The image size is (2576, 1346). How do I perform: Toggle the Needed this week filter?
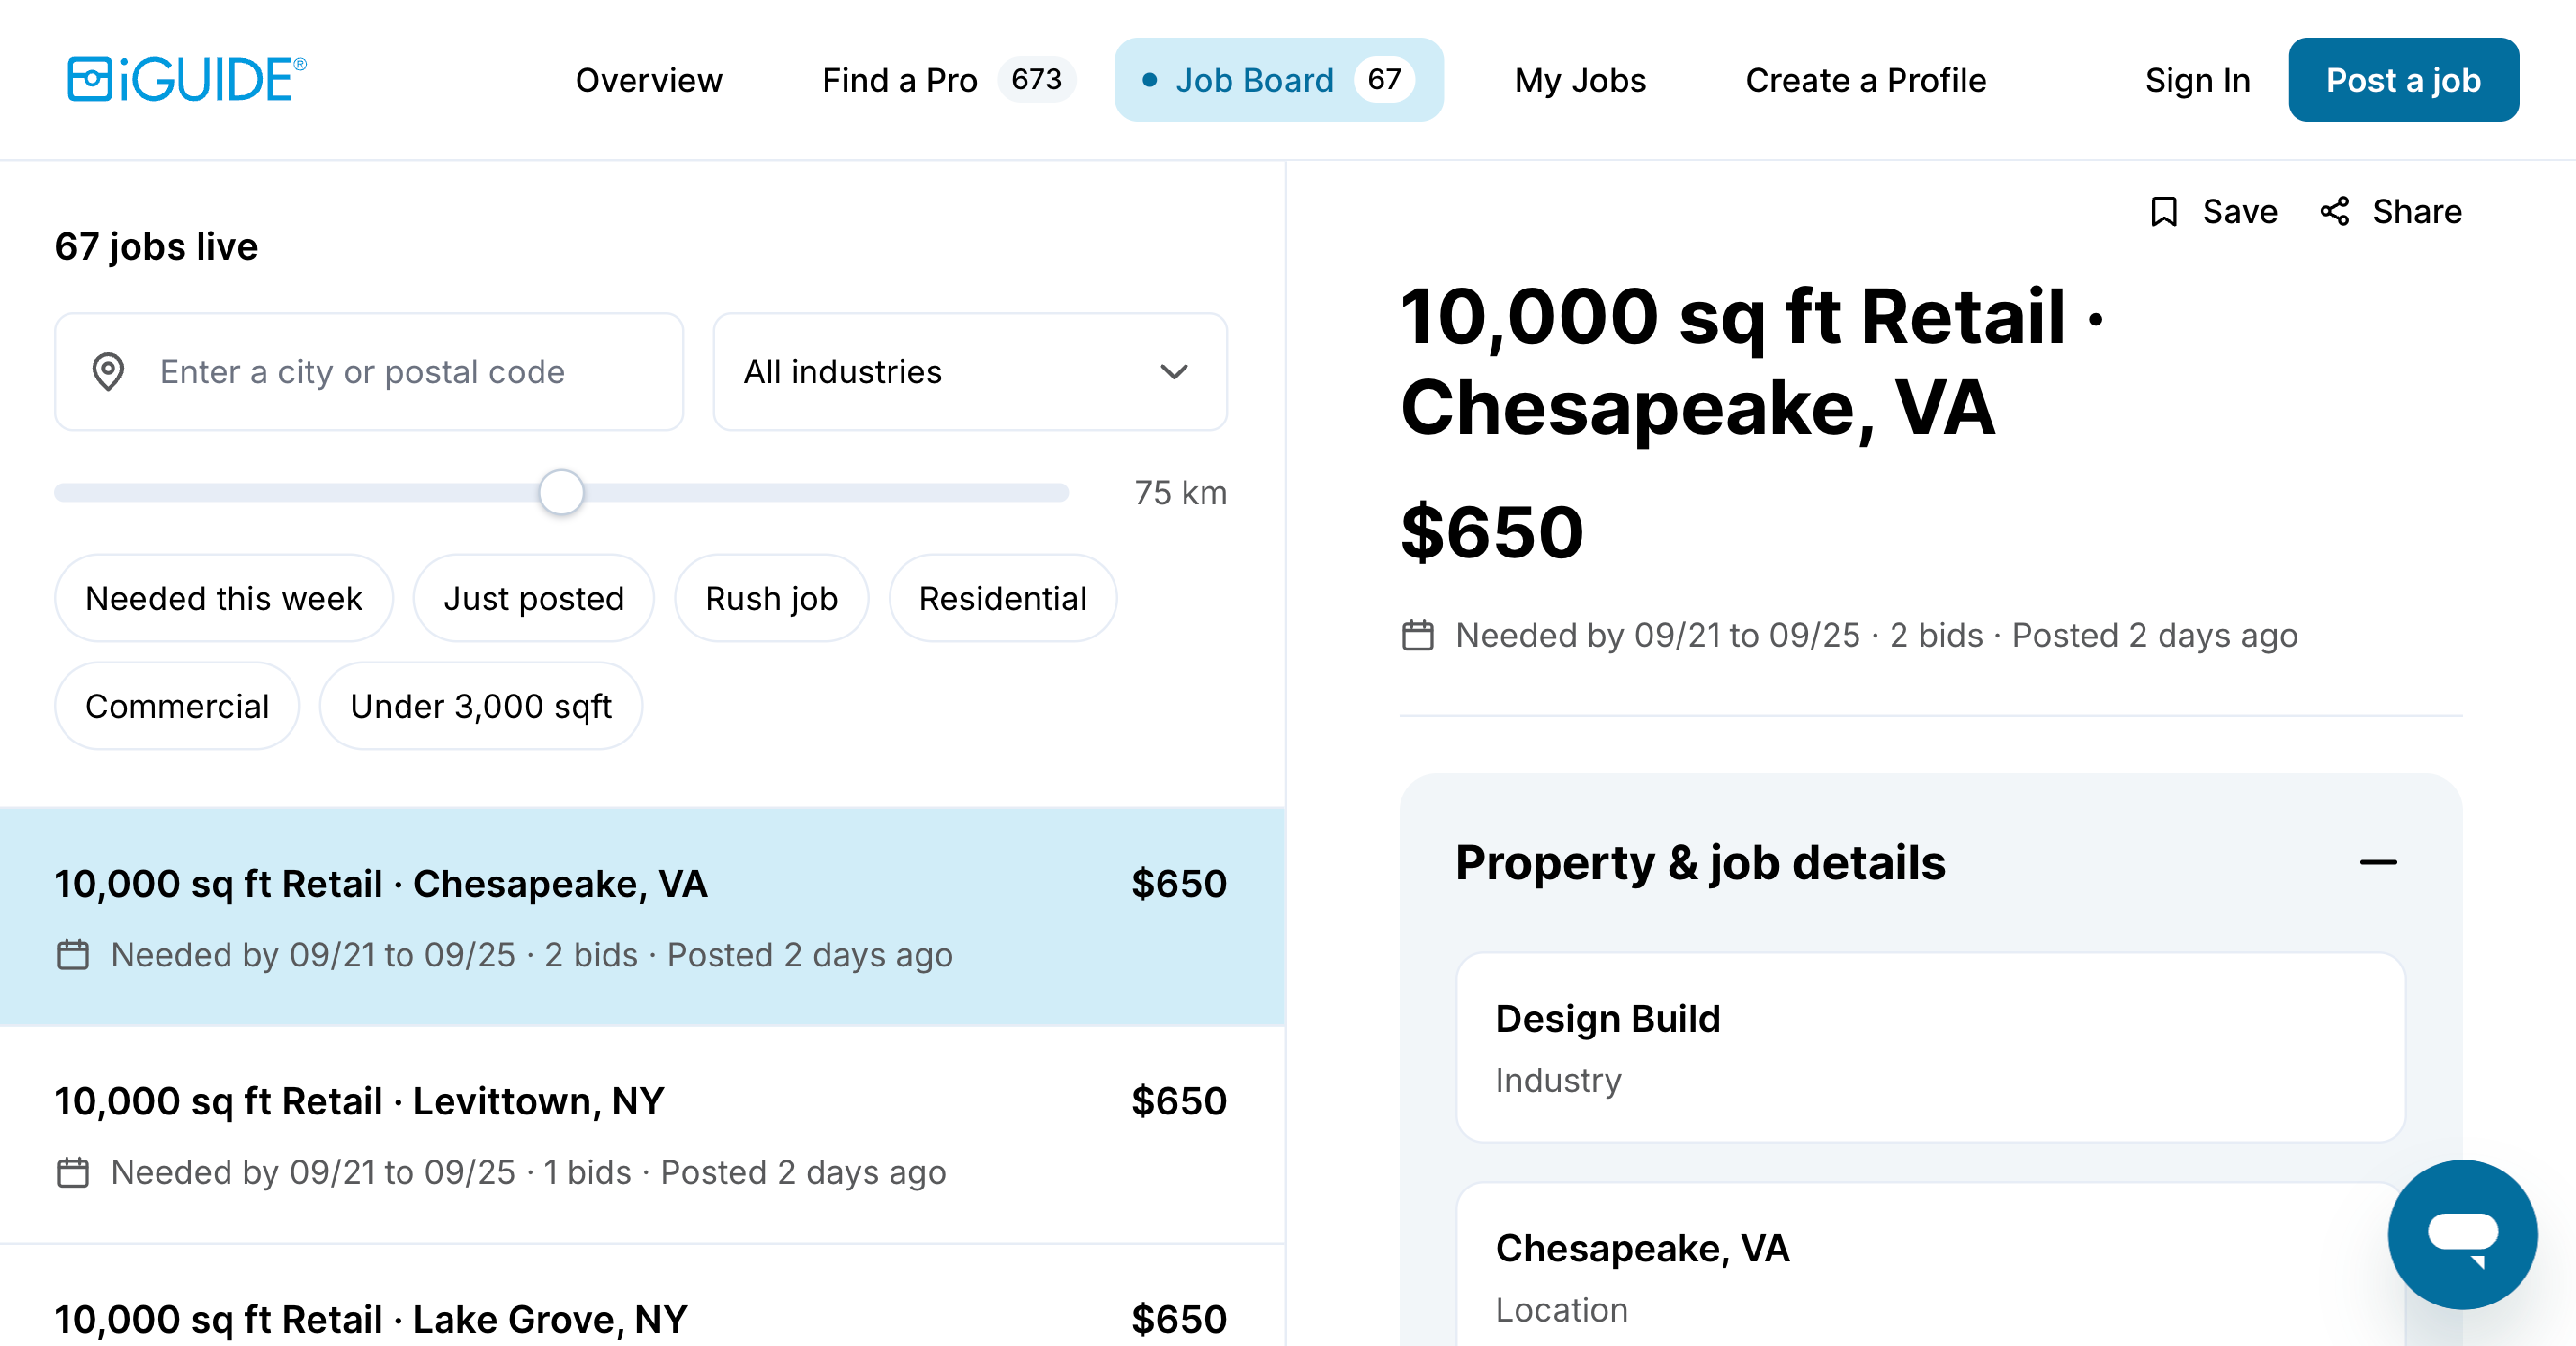(x=223, y=598)
